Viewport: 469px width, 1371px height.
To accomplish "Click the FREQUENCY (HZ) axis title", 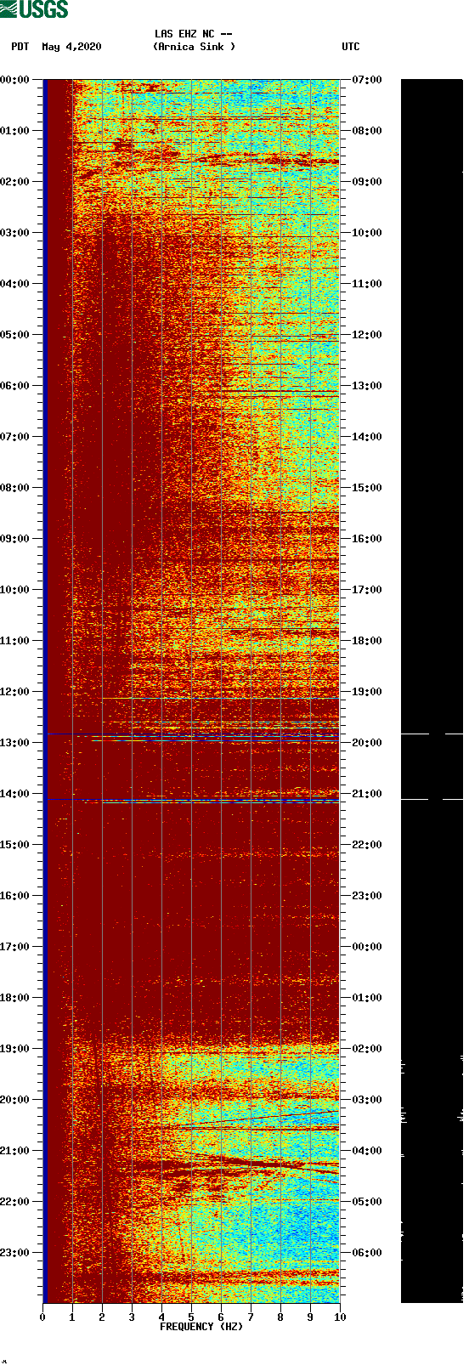I will pos(201,1327).
